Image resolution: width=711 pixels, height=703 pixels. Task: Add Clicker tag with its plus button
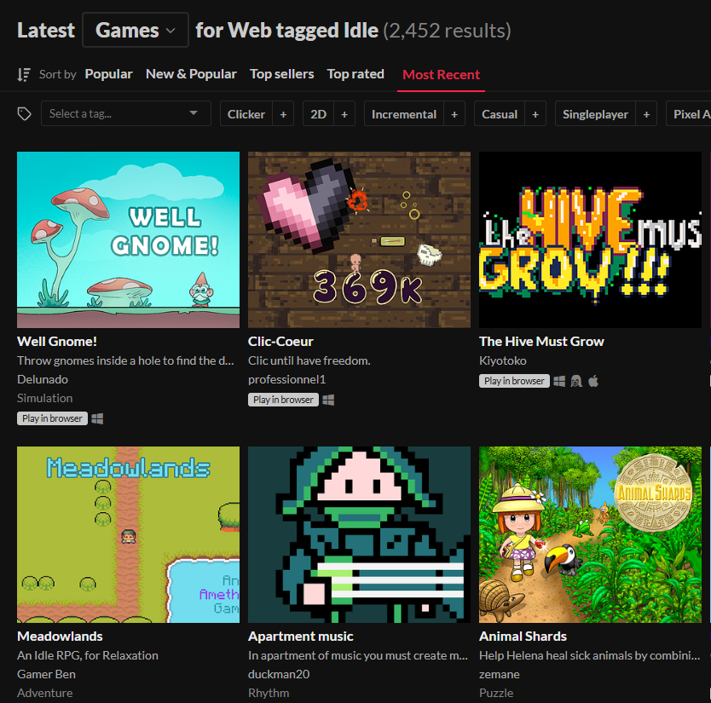(283, 114)
